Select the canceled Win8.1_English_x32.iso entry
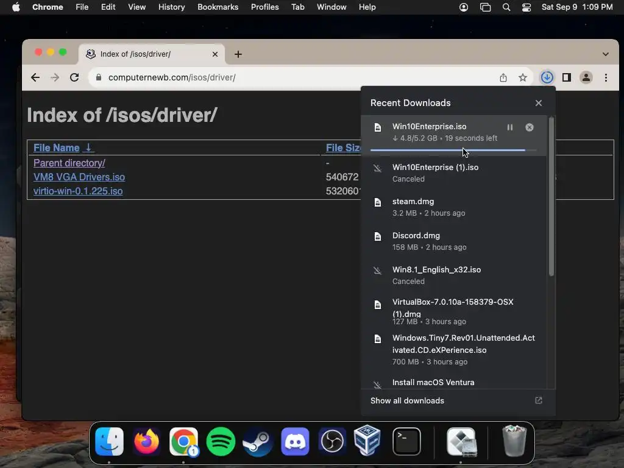The height and width of the screenshot is (468, 624). [x=454, y=275]
